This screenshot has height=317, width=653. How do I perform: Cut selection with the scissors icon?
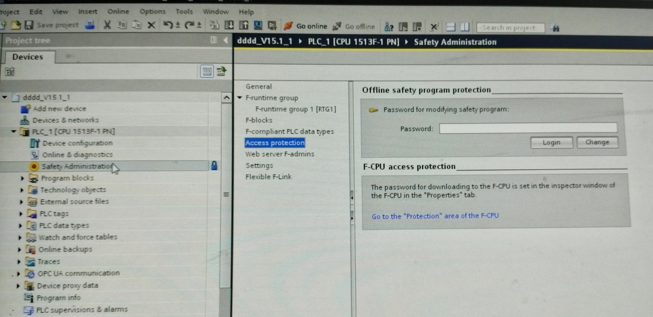107,25
